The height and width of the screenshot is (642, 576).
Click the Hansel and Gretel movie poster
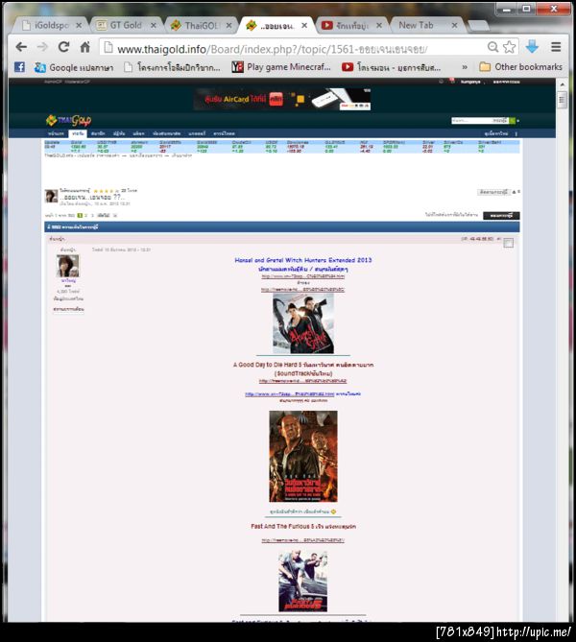[x=303, y=323]
